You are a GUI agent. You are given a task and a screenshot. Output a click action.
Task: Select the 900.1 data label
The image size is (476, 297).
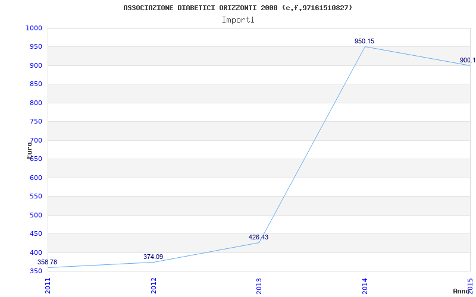point(468,60)
